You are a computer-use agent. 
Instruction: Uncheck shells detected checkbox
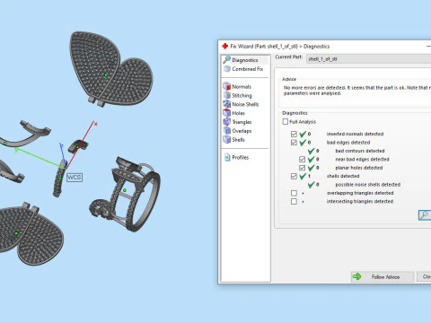294,176
